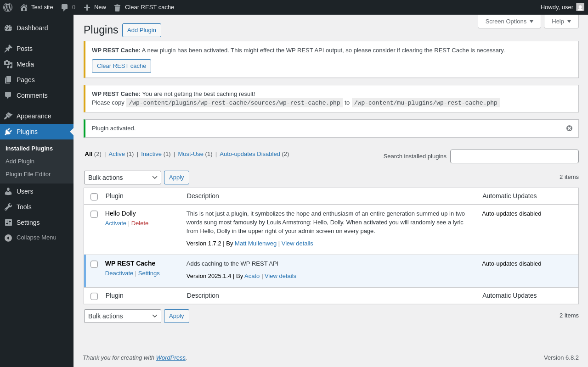Open the bottom Bulk actions dropdown
The height and width of the screenshot is (367, 588).
(123, 316)
